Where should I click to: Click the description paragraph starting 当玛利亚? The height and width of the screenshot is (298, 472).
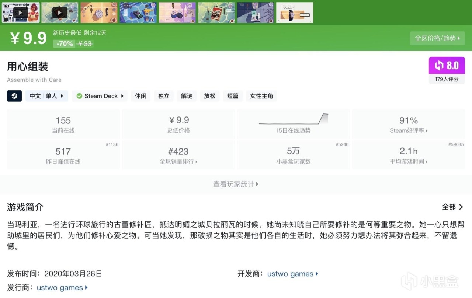point(236,235)
